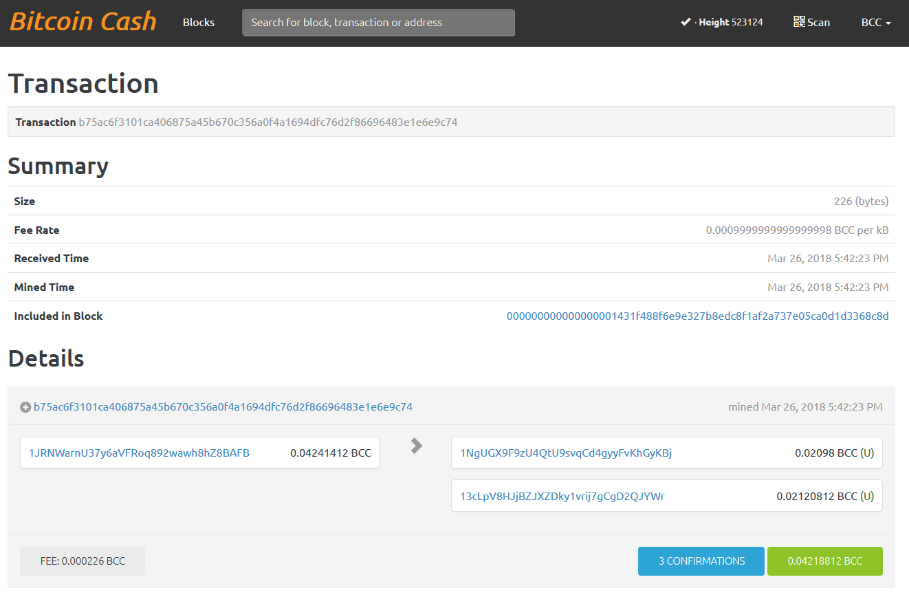Click the 3 Confirmations button

click(701, 561)
